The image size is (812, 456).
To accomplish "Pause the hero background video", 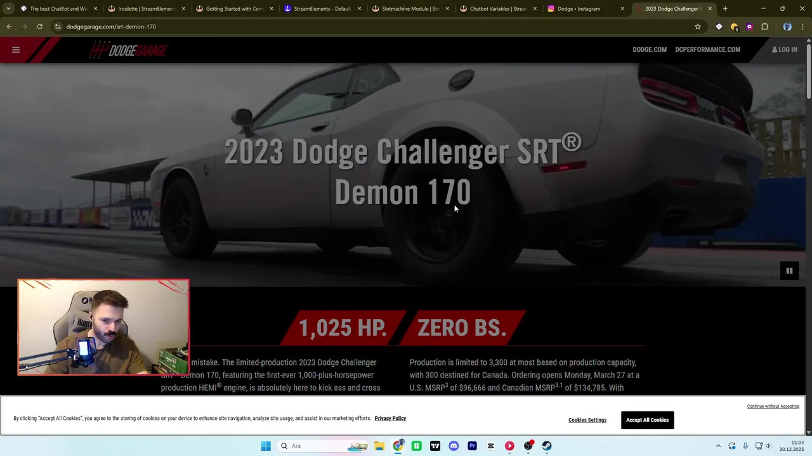I will pyautogui.click(x=789, y=271).
